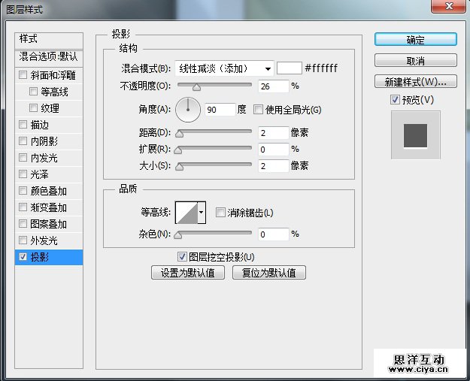
Task: Expand the 等高线 picker dropdown arrow
Action: click(201, 213)
